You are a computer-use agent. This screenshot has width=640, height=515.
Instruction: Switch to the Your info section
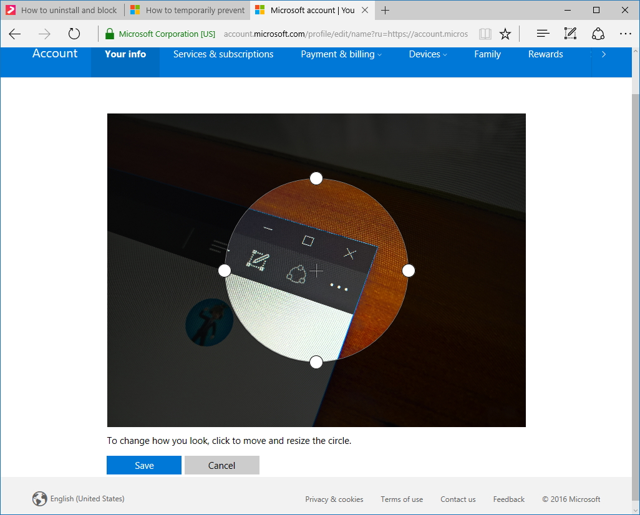[125, 54]
